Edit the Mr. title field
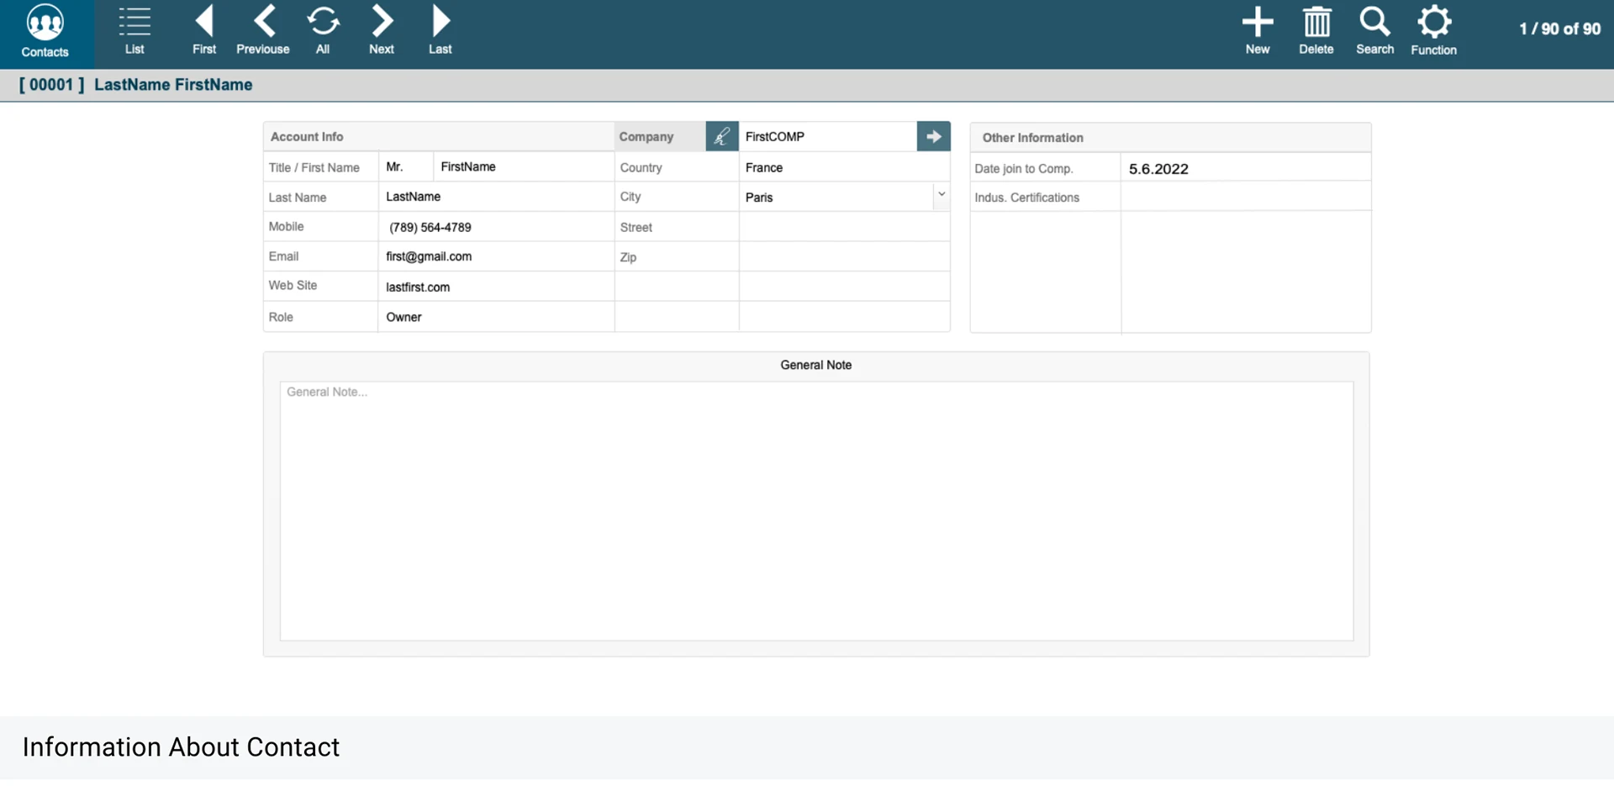Image resolution: width=1614 pixels, height=786 pixels. coord(406,166)
